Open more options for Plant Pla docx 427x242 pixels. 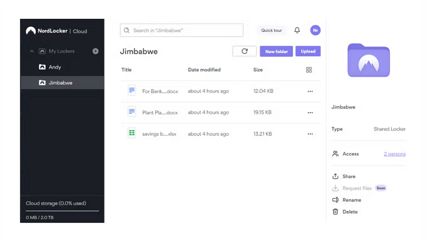[310, 113]
